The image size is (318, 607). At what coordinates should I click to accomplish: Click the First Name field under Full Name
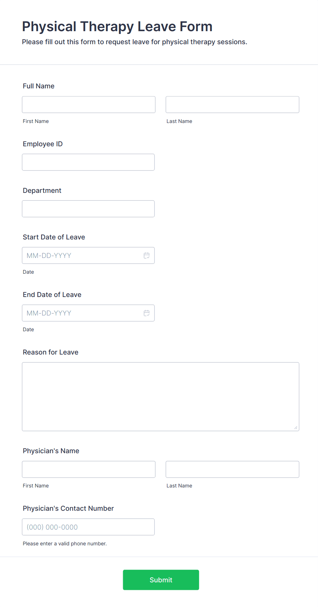point(88,104)
